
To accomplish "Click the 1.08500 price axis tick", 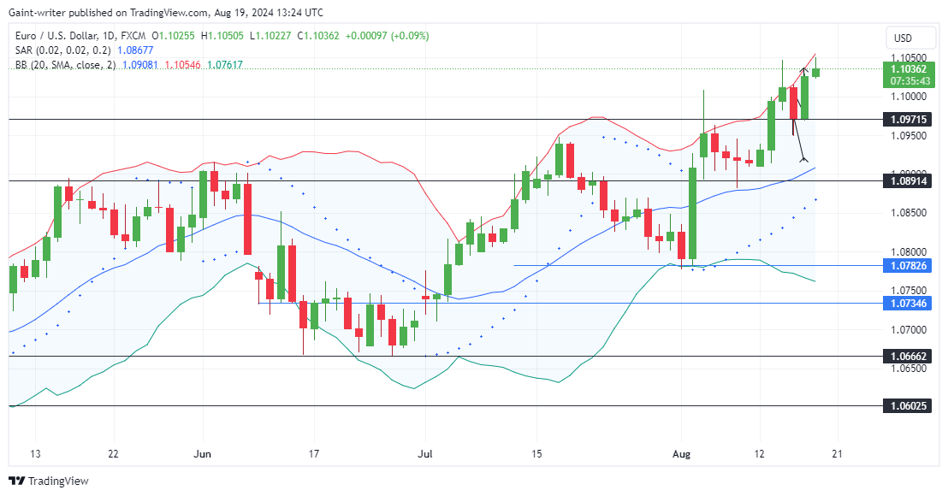I will pyautogui.click(x=909, y=213).
